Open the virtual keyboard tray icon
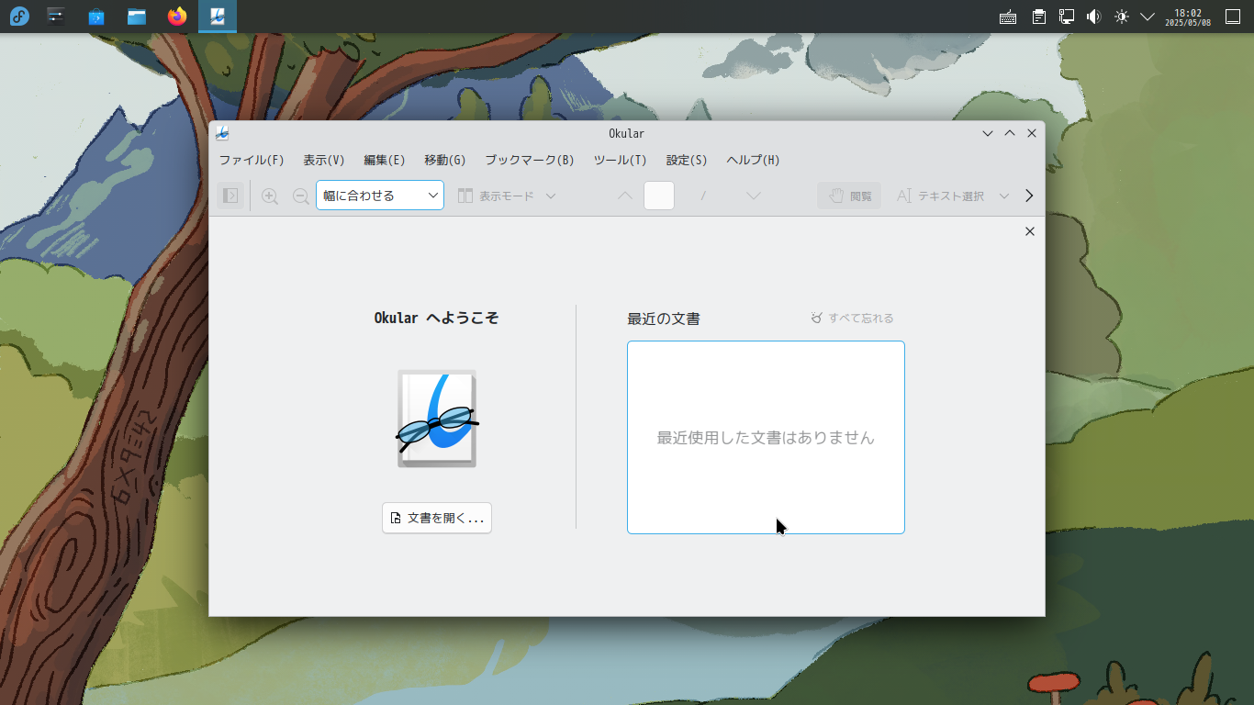The width and height of the screenshot is (1254, 705). click(x=1008, y=17)
